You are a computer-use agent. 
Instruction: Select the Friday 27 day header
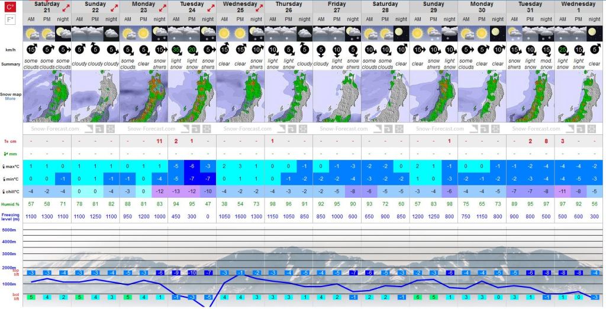337,7
